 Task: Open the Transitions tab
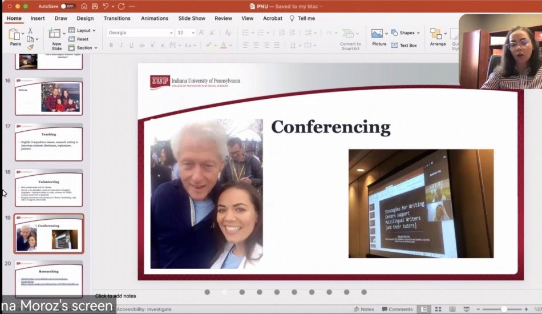(x=117, y=18)
